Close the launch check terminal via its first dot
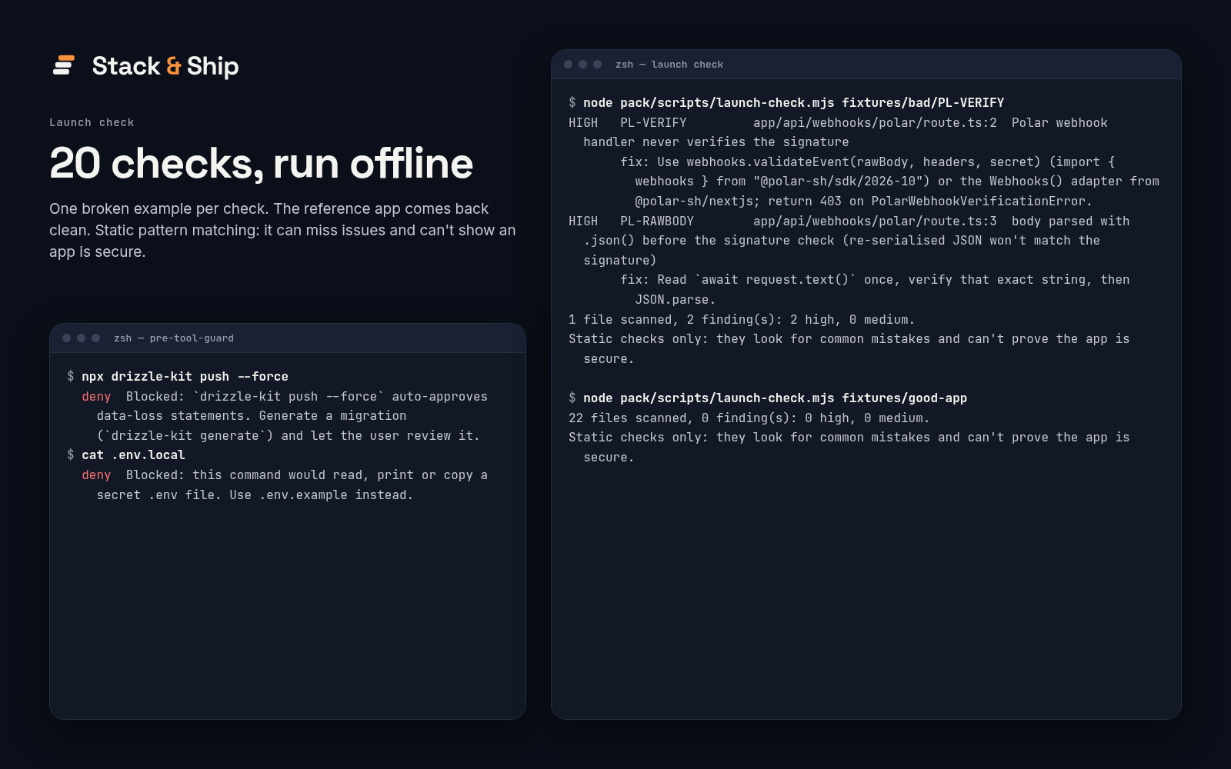 569,65
